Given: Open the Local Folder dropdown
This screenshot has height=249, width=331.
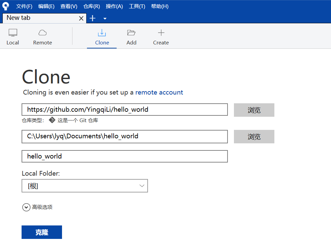Looking at the screenshot, I should coord(85,186).
